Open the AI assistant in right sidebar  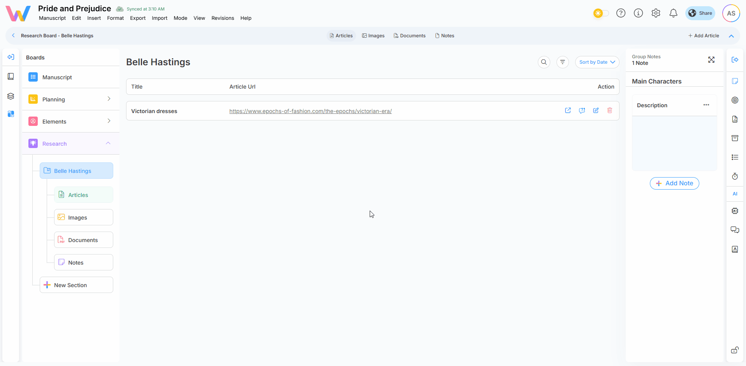pos(735,194)
